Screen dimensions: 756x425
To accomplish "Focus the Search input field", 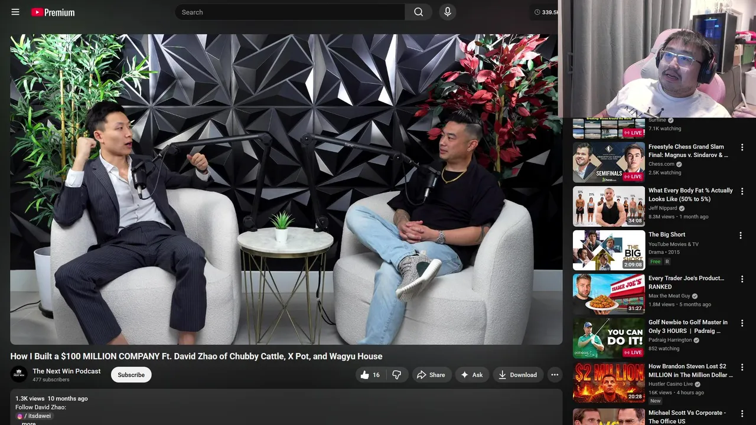I will [x=290, y=12].
